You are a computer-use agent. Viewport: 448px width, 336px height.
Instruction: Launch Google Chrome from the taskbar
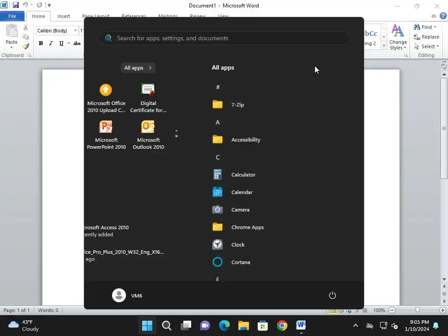pyautogui.click(x=282, y=325)
